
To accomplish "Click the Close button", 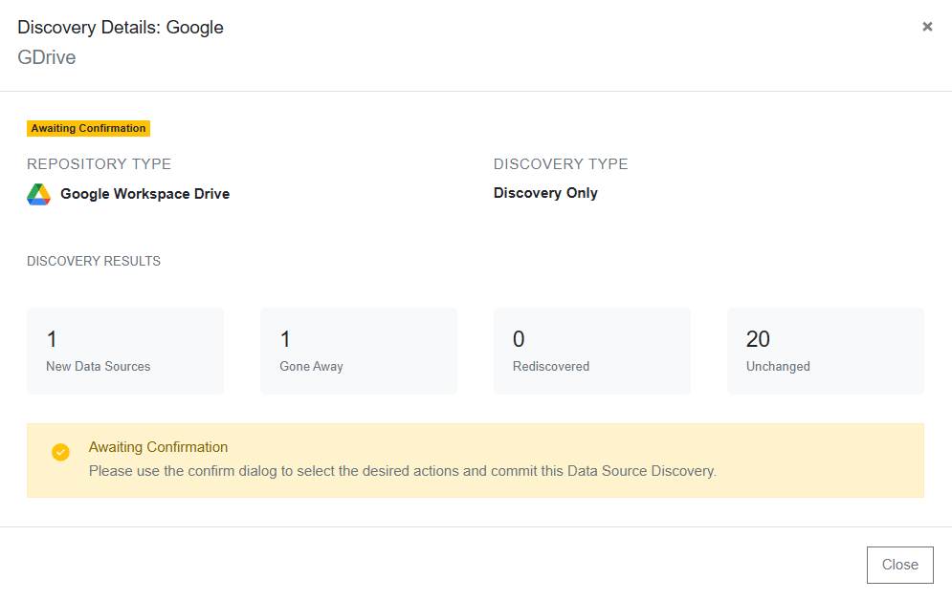I will 899,565.
